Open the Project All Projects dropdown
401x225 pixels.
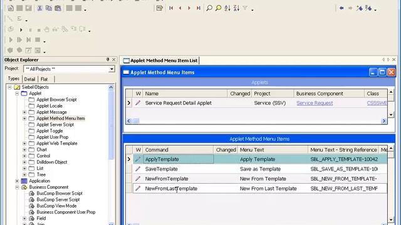[x=112, y=69]
